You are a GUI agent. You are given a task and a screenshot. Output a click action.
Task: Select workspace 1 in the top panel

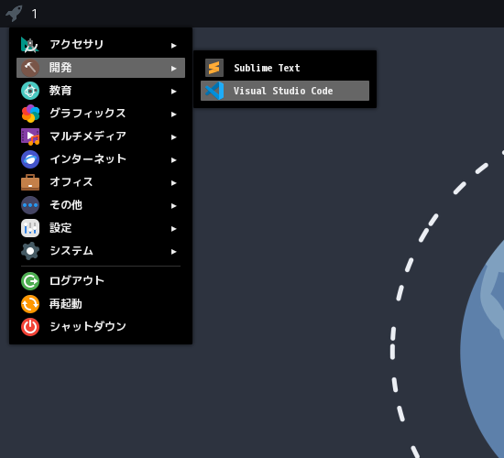35,14
